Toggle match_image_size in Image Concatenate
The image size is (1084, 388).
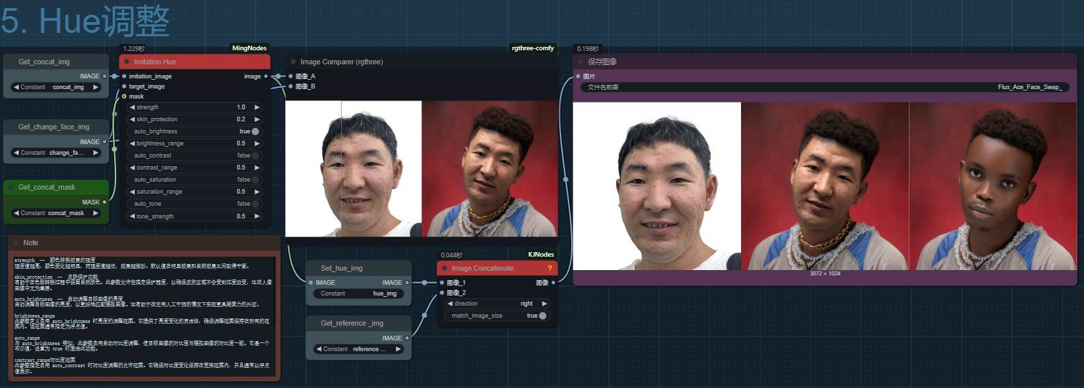pyautogui.click(x=542, y=316)
